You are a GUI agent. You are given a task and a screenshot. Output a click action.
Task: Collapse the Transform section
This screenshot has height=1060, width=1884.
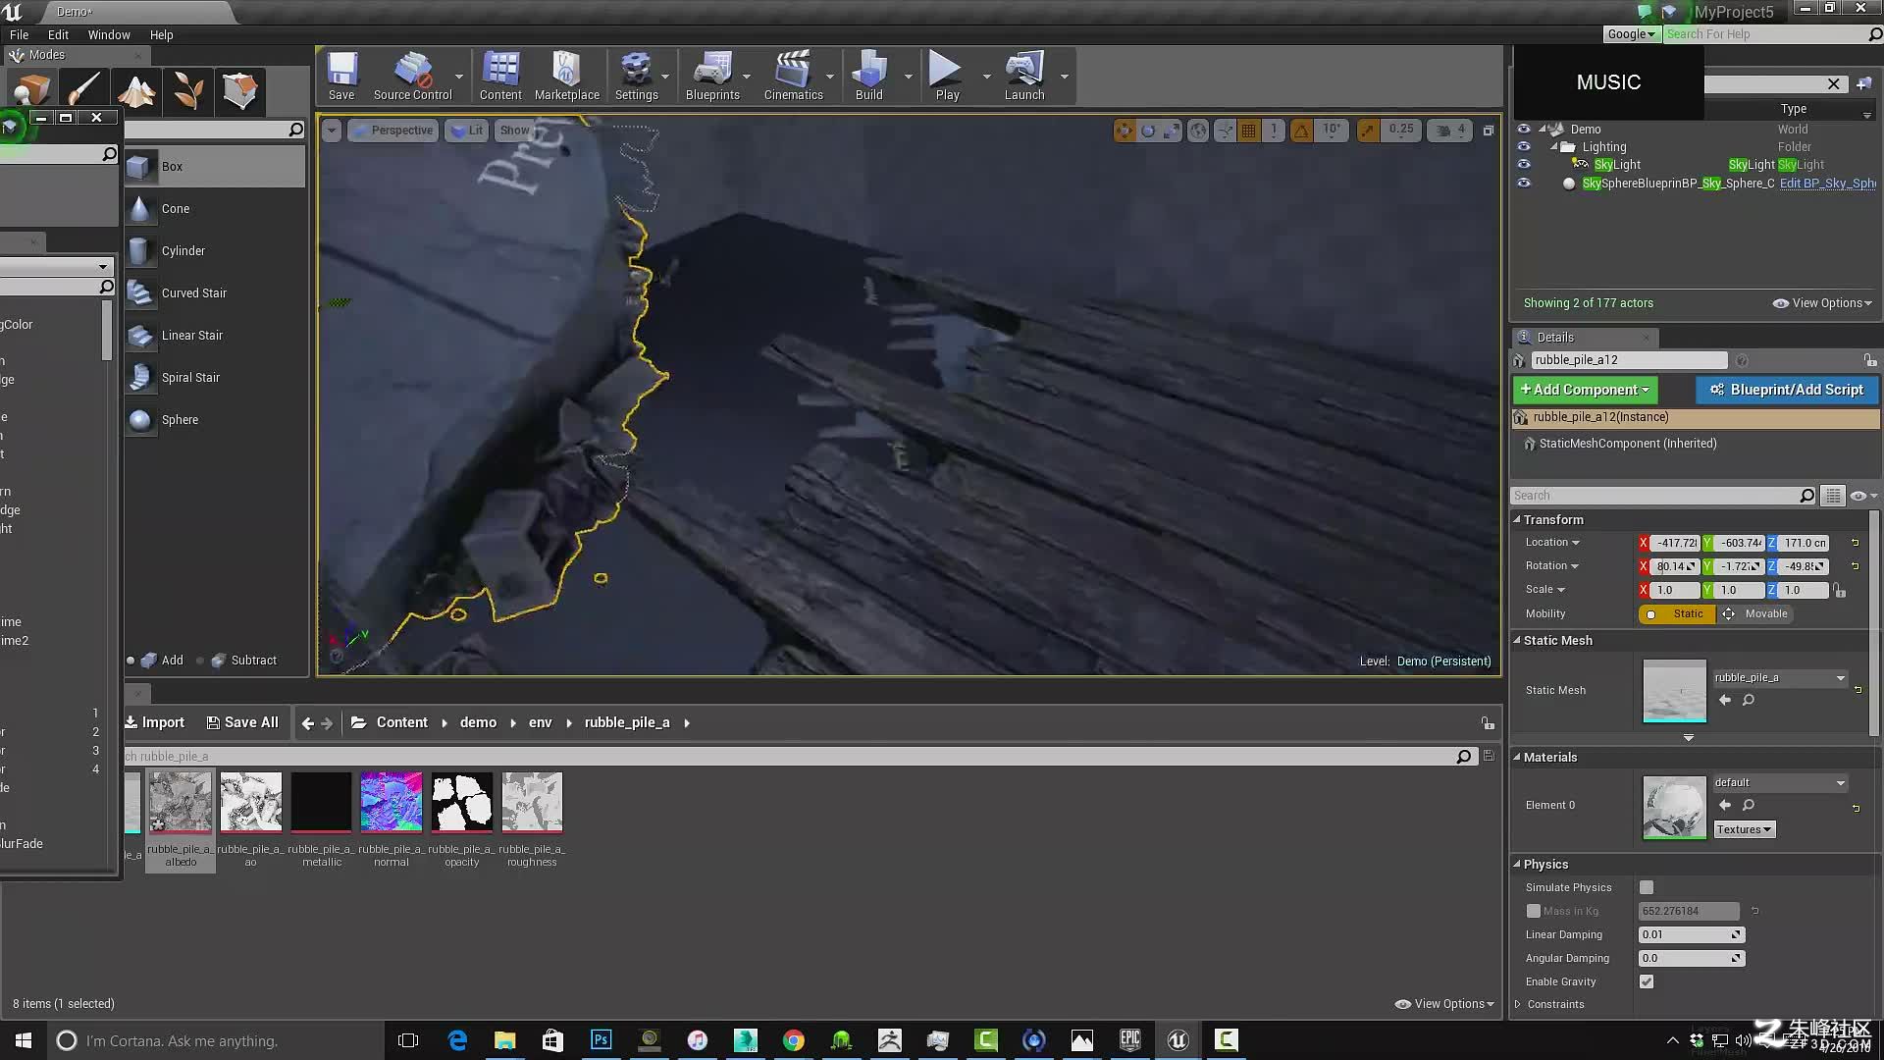[x=1517, y=519]
